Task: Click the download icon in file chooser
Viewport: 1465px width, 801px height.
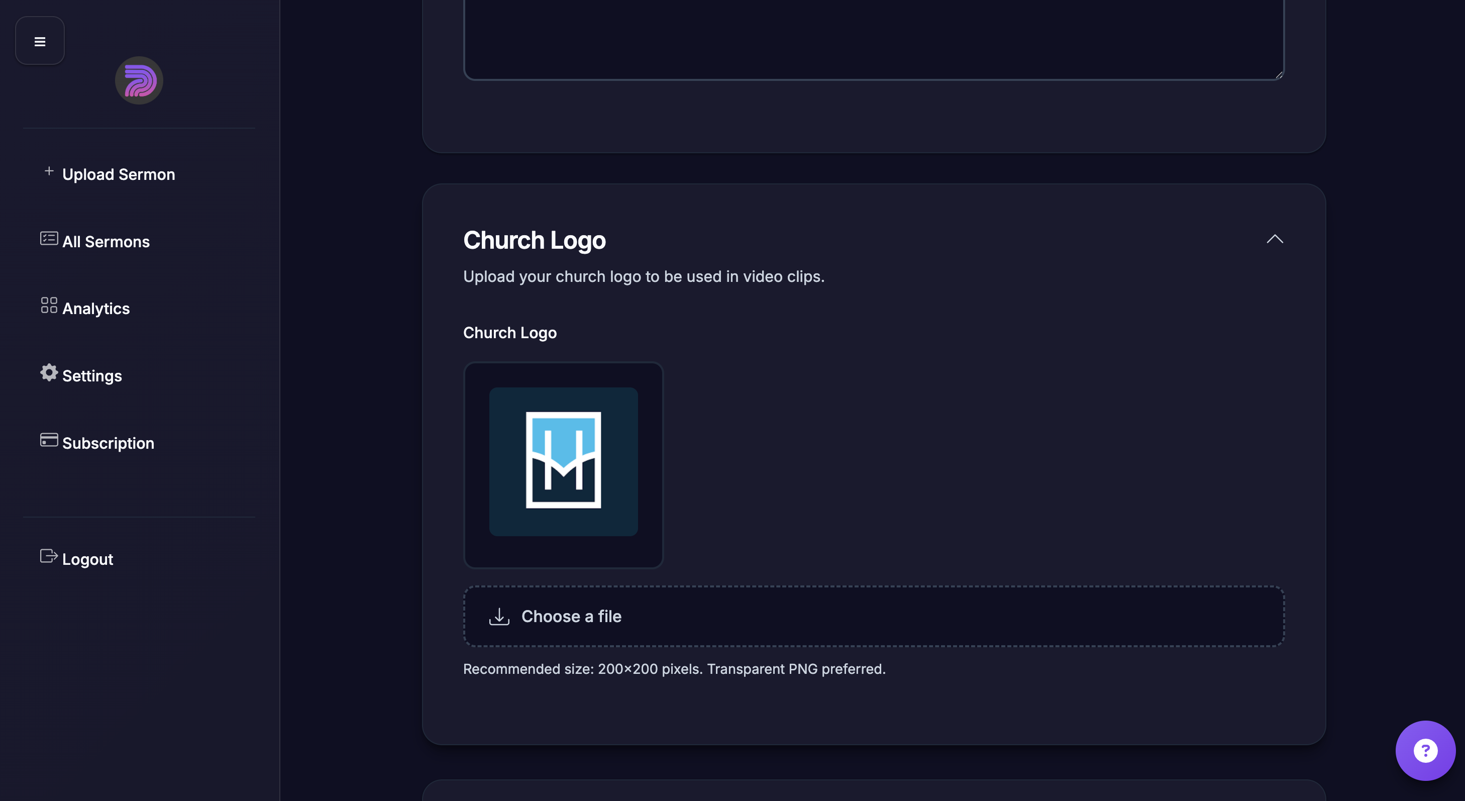Action: click(x=499, y=616)
